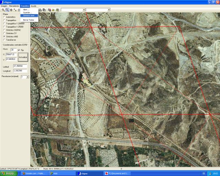Choose the line measure tool icon

click(x=15, y=10)
